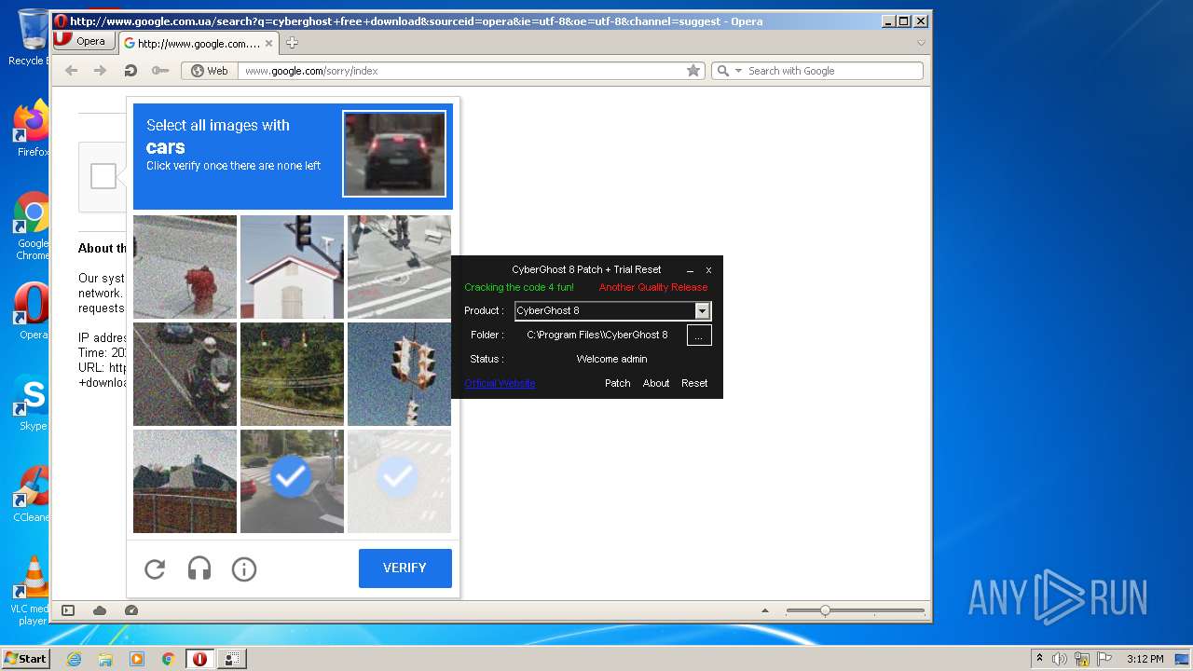Open Windows Explorer folder in taskbar
Image resolution: width=1193 pixels, height=671 pixels.
105,659
